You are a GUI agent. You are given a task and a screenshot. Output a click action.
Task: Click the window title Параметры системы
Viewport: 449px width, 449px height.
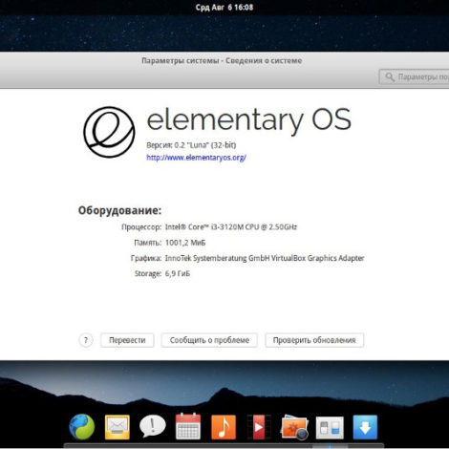[222, 60]
